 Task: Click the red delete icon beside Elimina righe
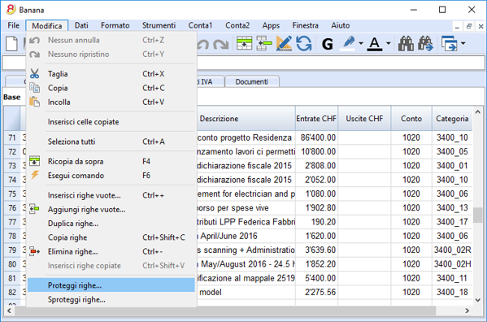[34, 251]
